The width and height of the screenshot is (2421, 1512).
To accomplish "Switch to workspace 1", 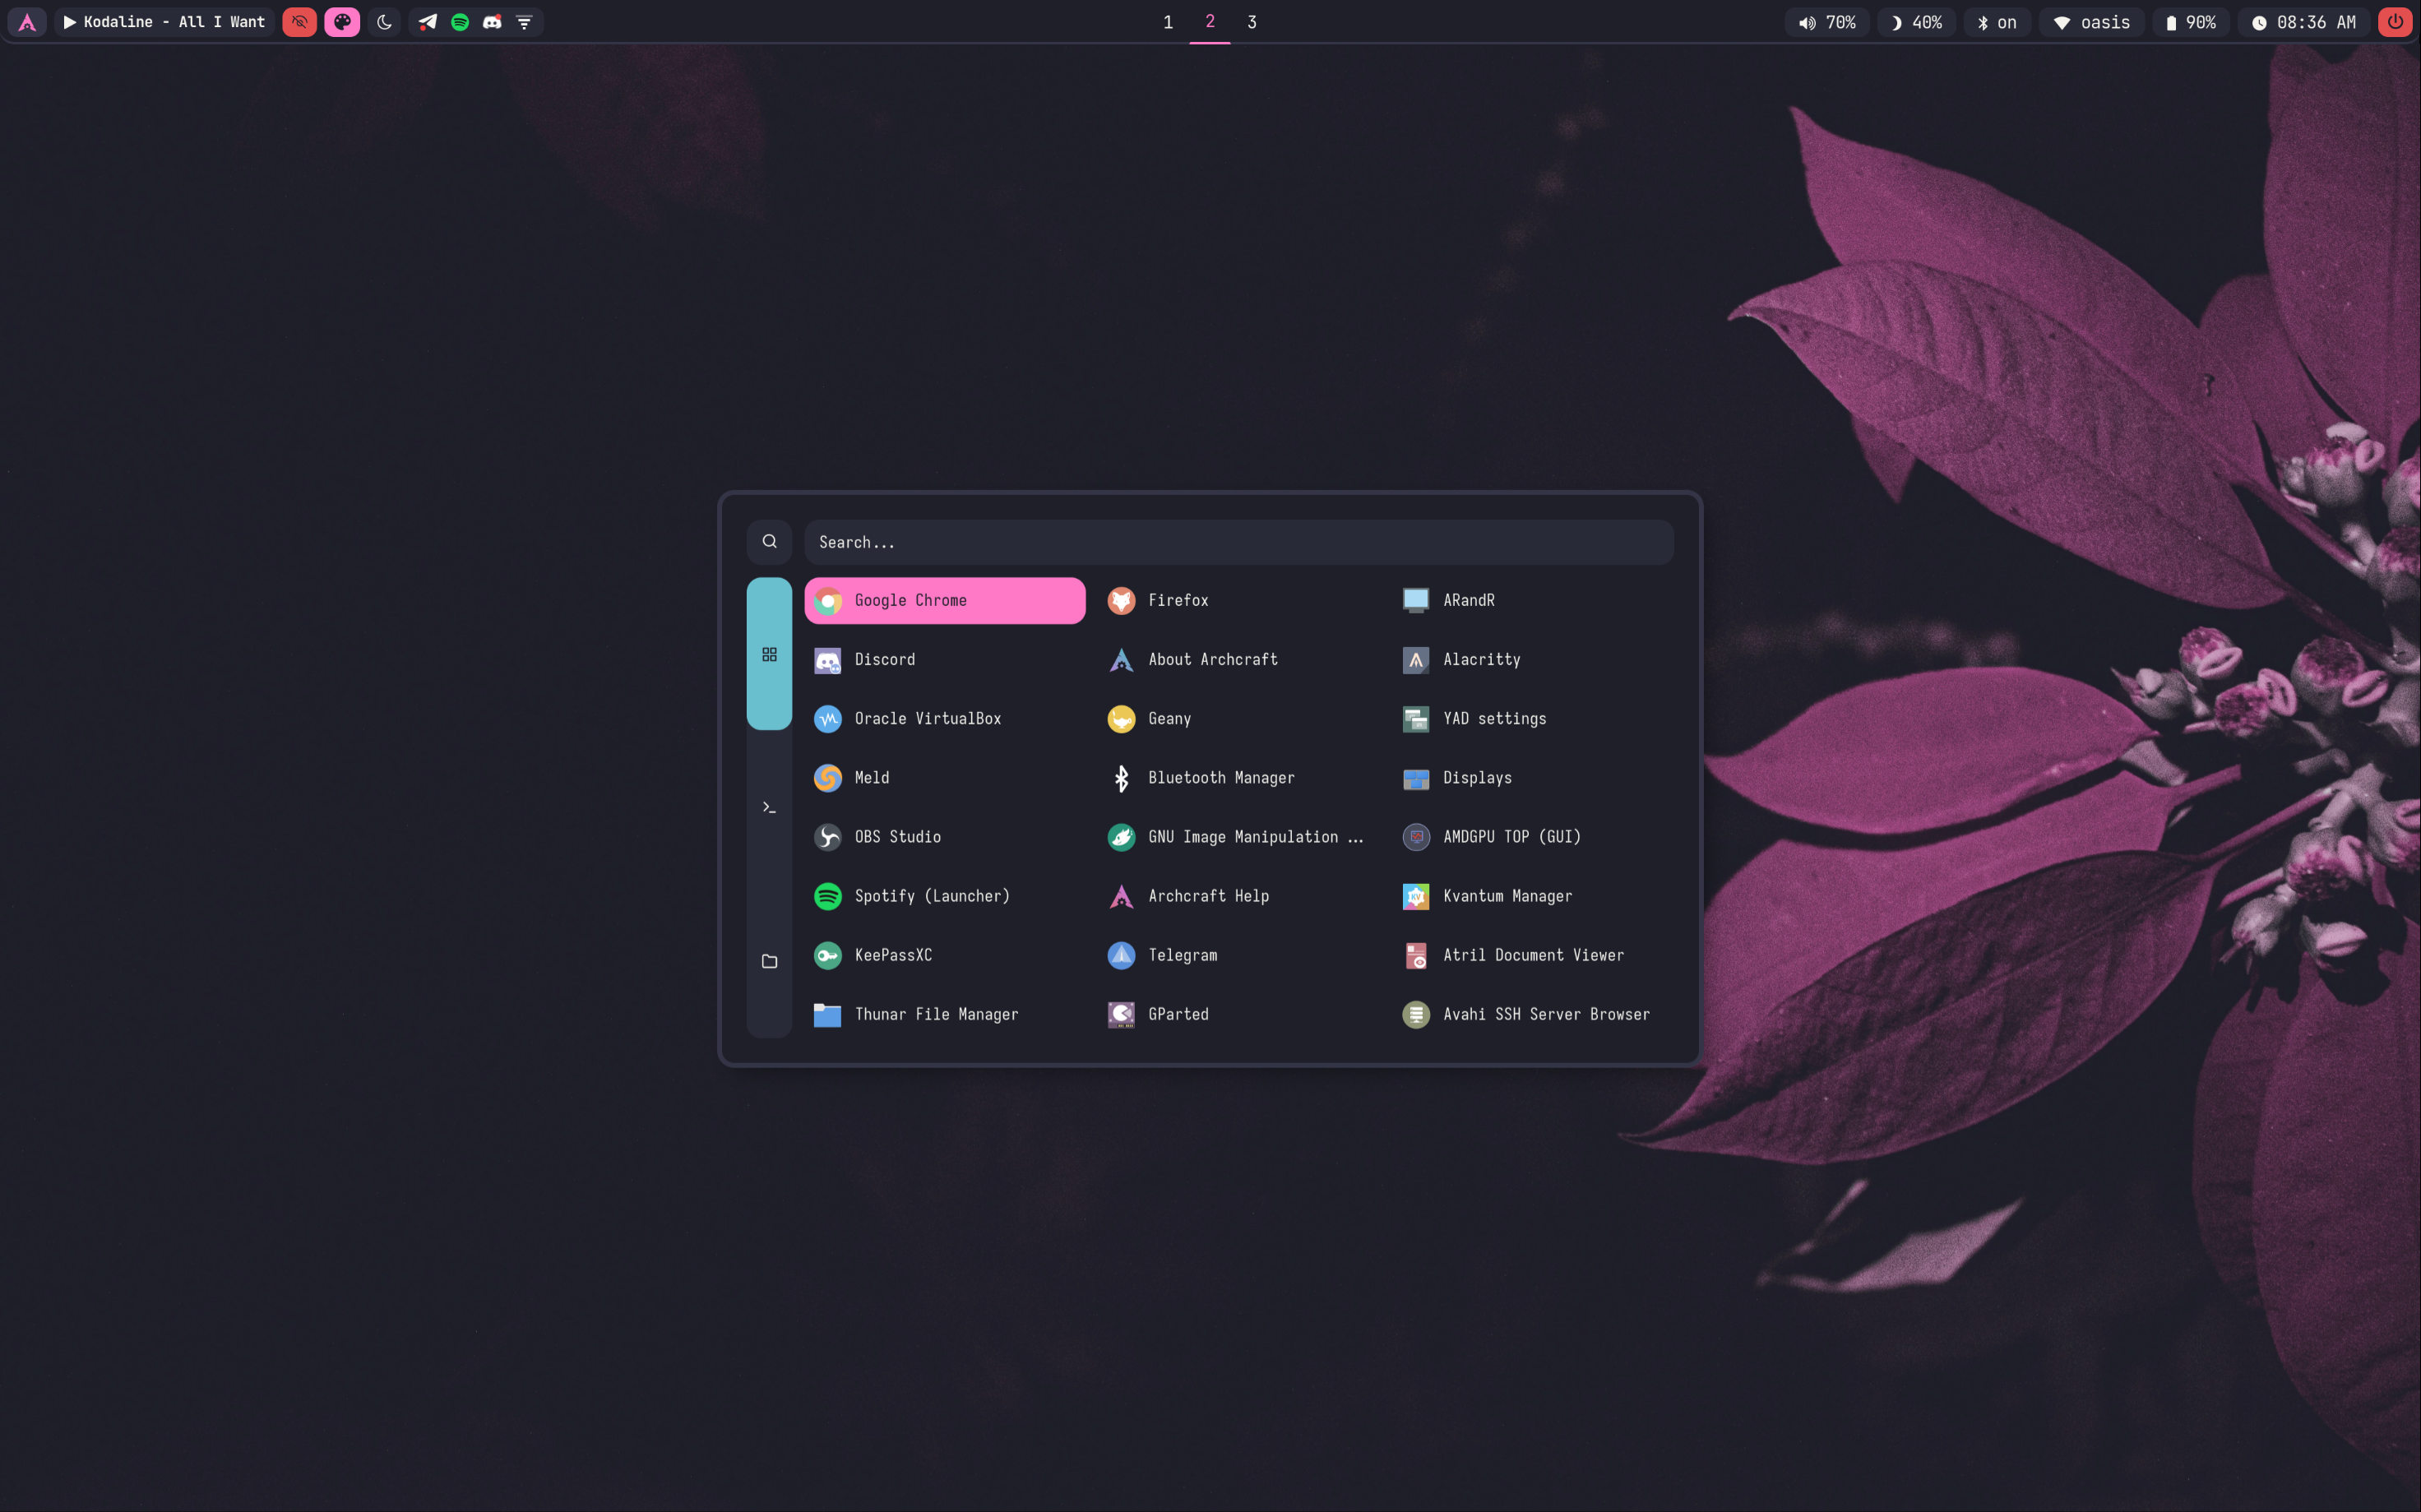I will tap(1167, 22).
